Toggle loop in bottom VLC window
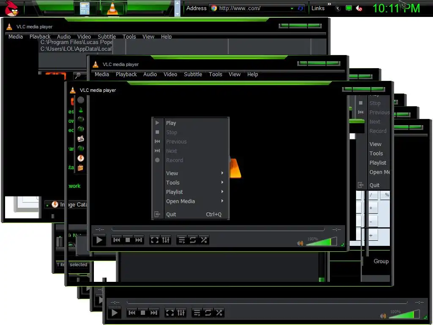The height and width of the screenshot is (325, 433). 208,313
